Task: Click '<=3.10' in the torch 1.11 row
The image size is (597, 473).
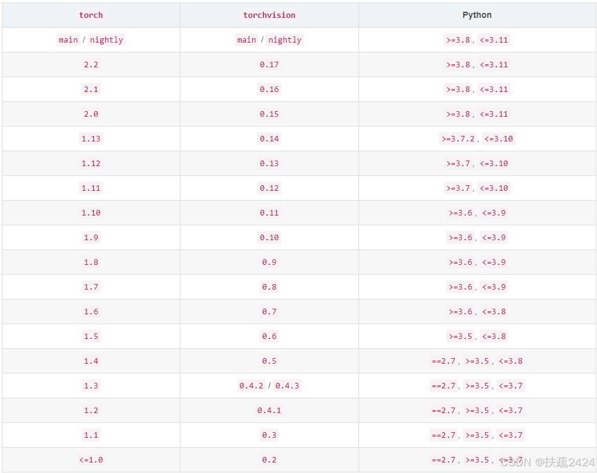Action: 494,188
